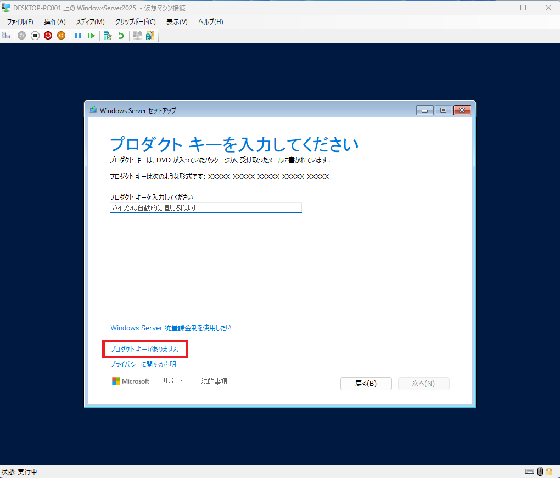Click the yellow padlock icon in status bar

[549, 471]
